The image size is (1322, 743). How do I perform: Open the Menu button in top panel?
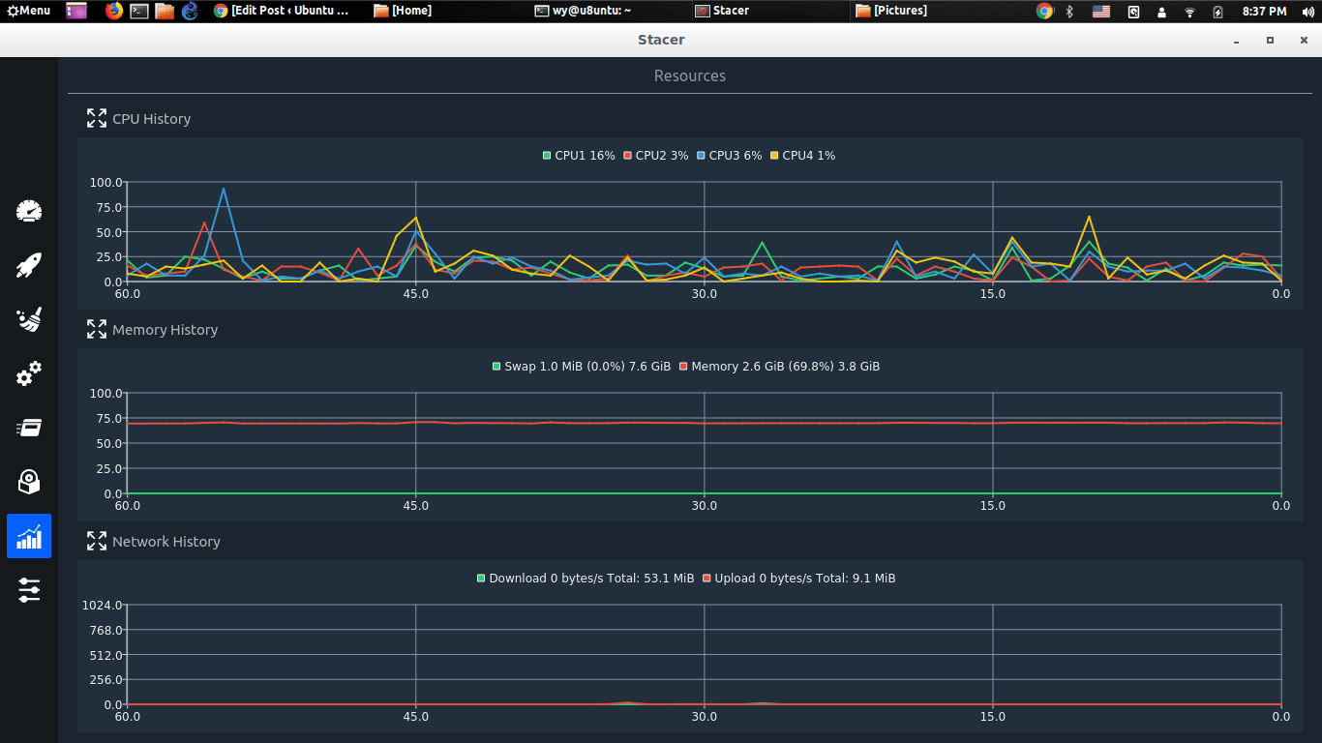pyautogui.click(x=29, y=11)
